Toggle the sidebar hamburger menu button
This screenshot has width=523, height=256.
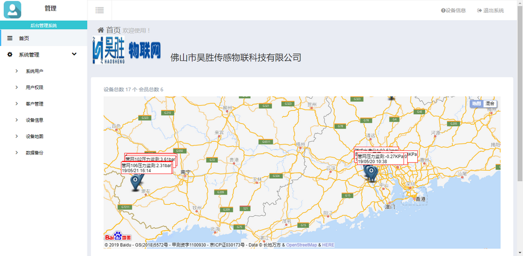pyautogui.click(x=100, y=10)
